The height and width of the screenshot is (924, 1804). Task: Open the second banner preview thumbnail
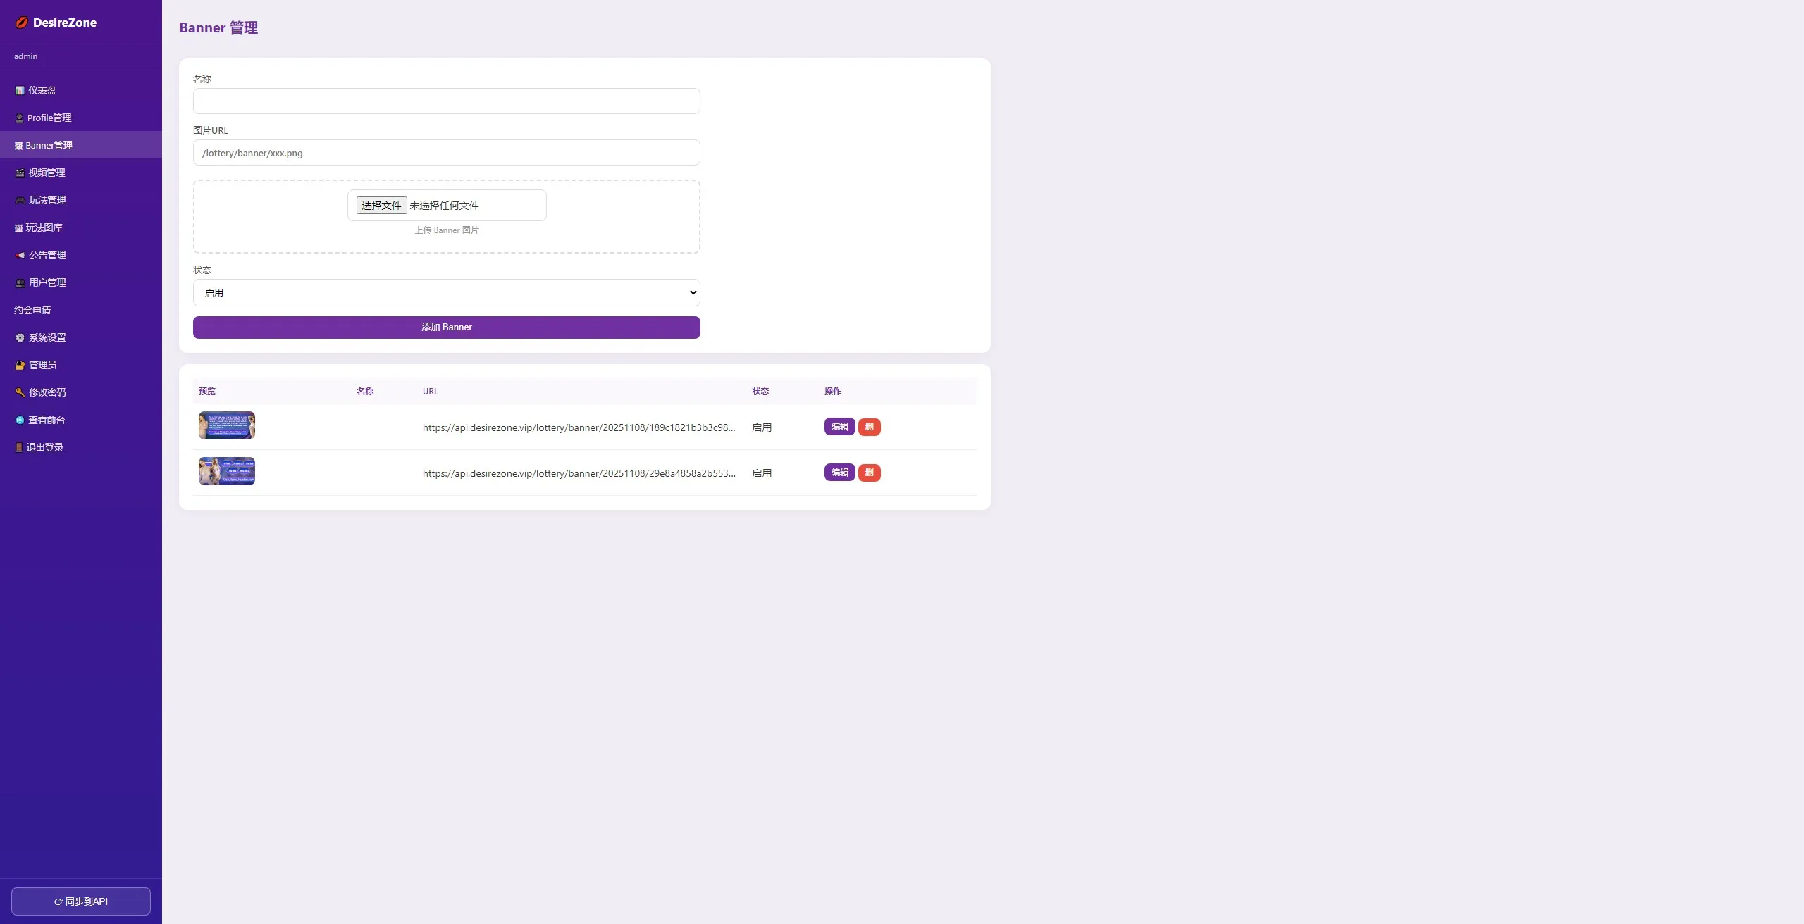pyautogui.click(x=226, y=471)
